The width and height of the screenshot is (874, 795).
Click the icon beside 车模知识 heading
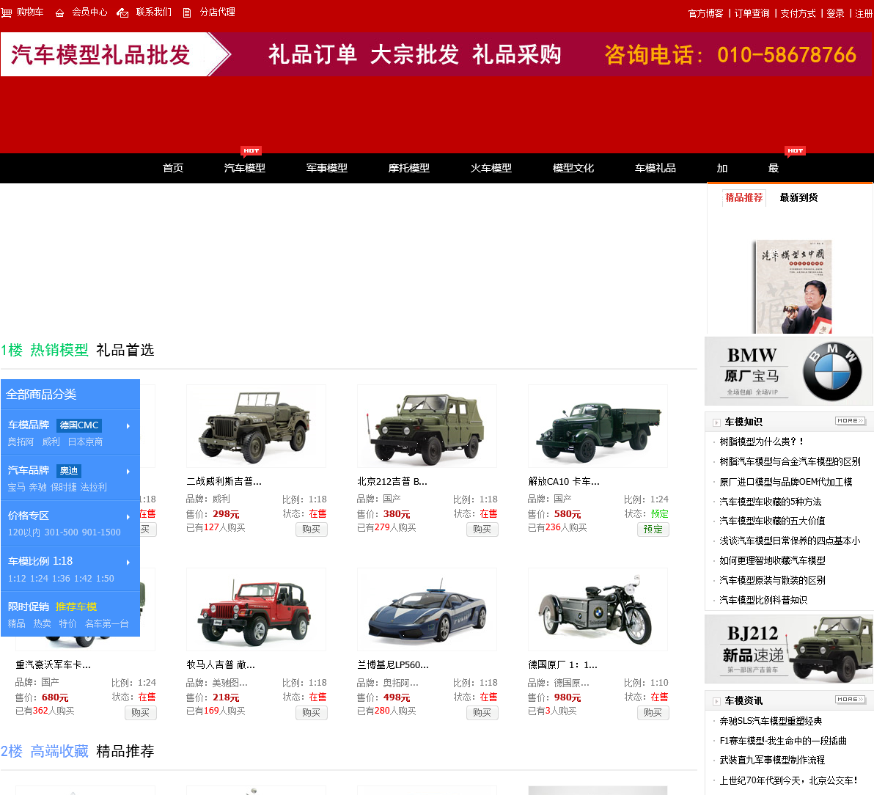coord(716,422)
